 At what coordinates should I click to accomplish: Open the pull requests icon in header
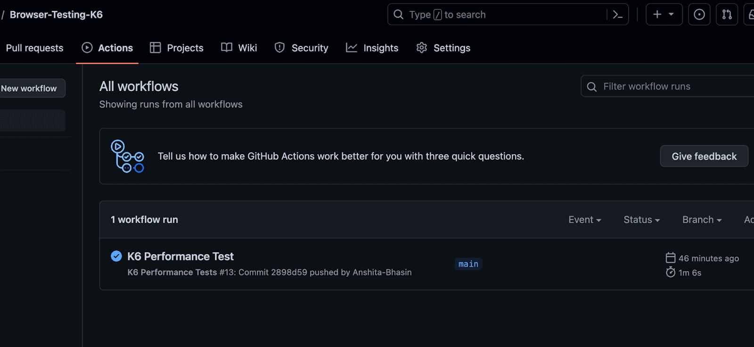(727, 15)
